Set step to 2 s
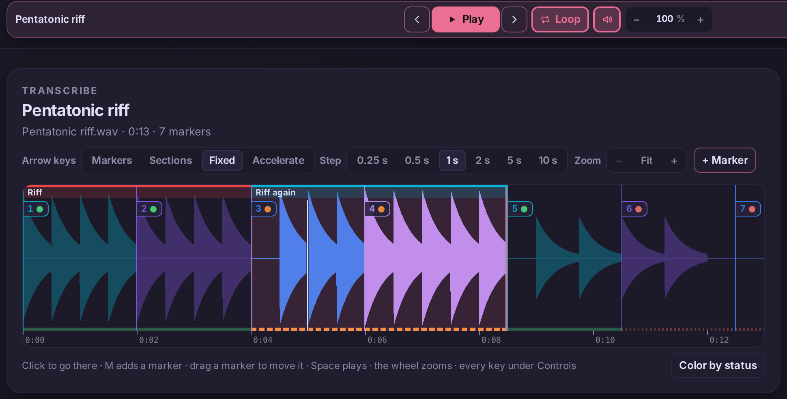The height and width of the screenshot is (399, 787). (483, 161)
